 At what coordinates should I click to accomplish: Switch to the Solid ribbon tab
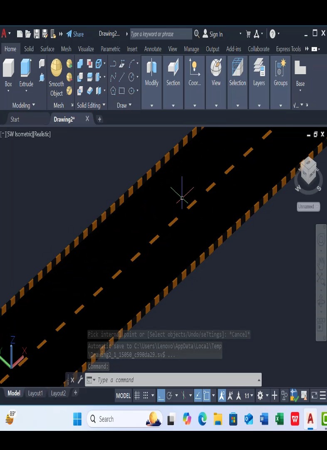point(29,49)
